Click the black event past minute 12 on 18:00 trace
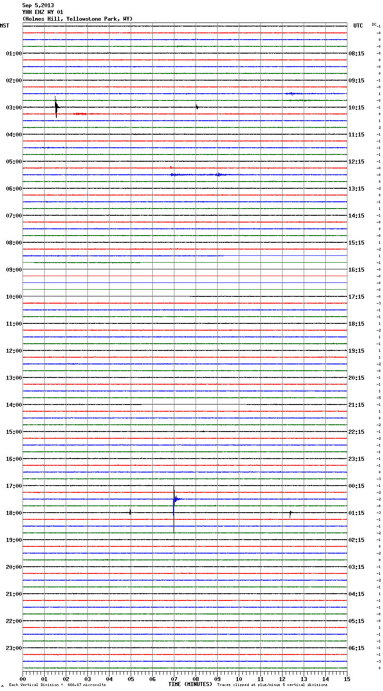The width and height of the screenshot is (383, 691). [291, 513]
